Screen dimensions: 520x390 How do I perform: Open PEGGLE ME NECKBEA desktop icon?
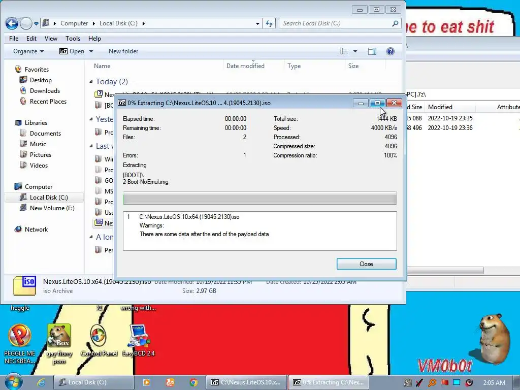coord(20,344)
